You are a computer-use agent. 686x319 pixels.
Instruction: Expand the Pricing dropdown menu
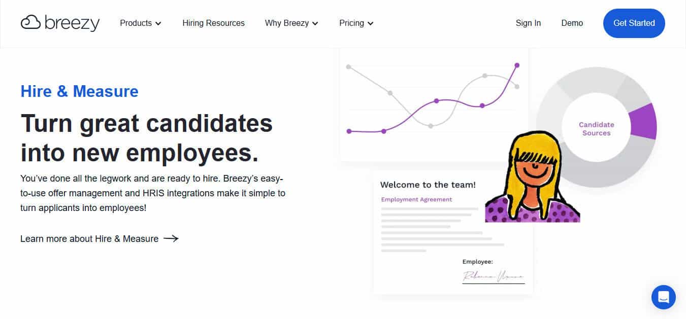pos(356,23)
